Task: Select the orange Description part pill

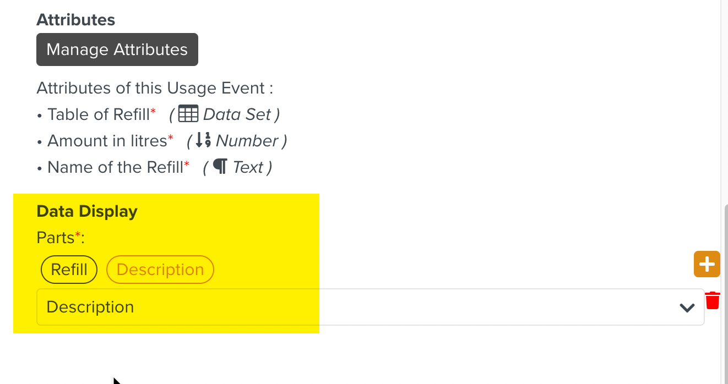Action: click(160, 270)
